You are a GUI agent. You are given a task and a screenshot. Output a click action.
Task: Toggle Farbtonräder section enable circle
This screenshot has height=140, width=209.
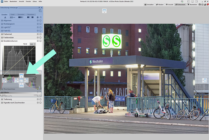point(40,37)
